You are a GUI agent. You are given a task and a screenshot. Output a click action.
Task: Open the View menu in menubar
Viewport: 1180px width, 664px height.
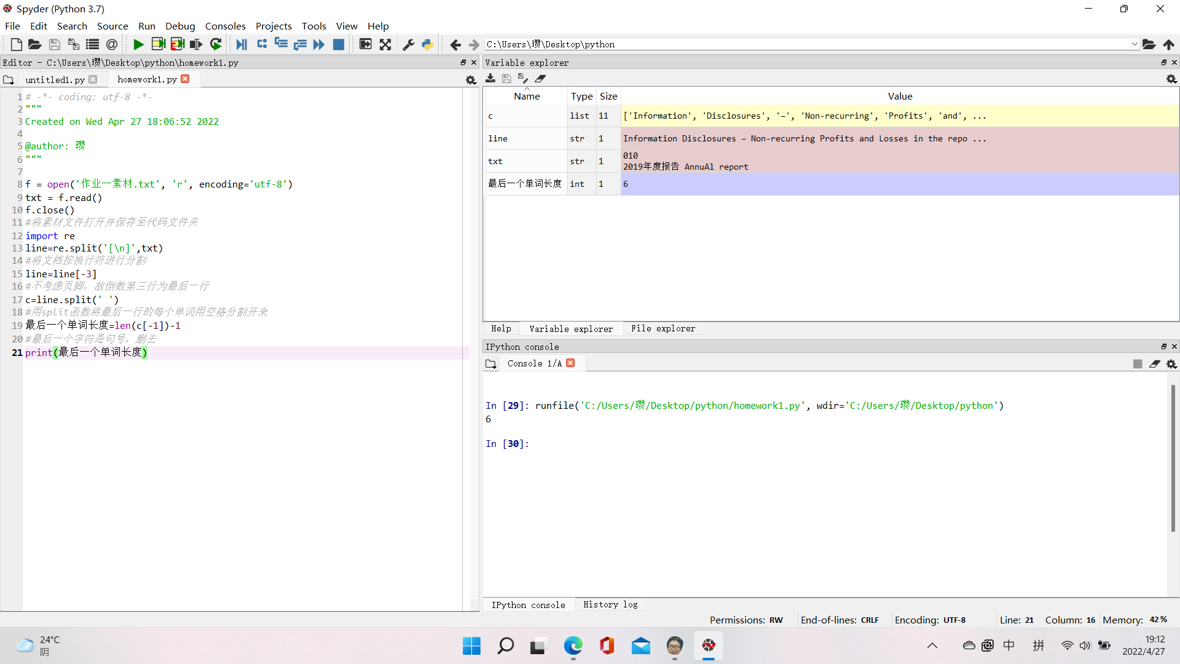click(347, 26)
